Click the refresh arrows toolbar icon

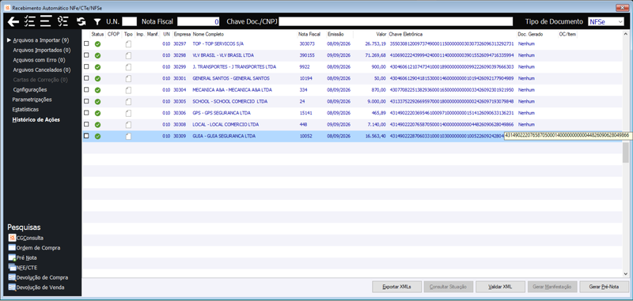coord(81,22)
